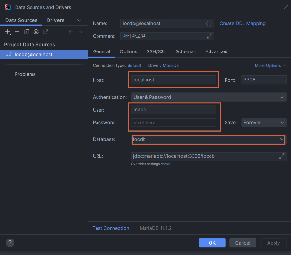Go back with the left arrow icon

coord(71,32)
